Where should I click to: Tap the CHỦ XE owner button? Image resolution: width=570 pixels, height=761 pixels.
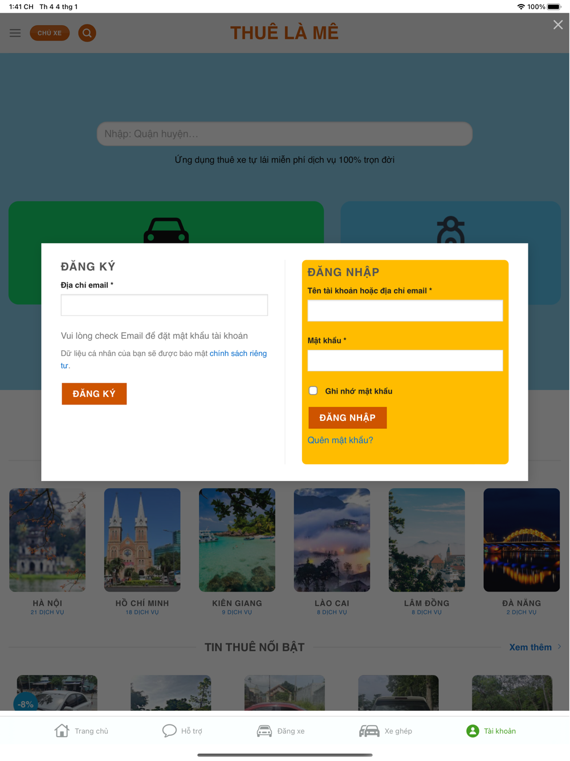50,33
